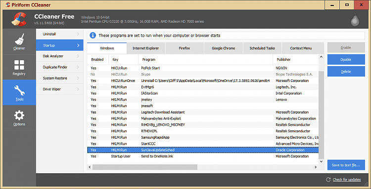Image resolution: width=371 pixels, height=189 pixels.
Task: Select the SamsungRapidApp entry
Action: point(203,137)
